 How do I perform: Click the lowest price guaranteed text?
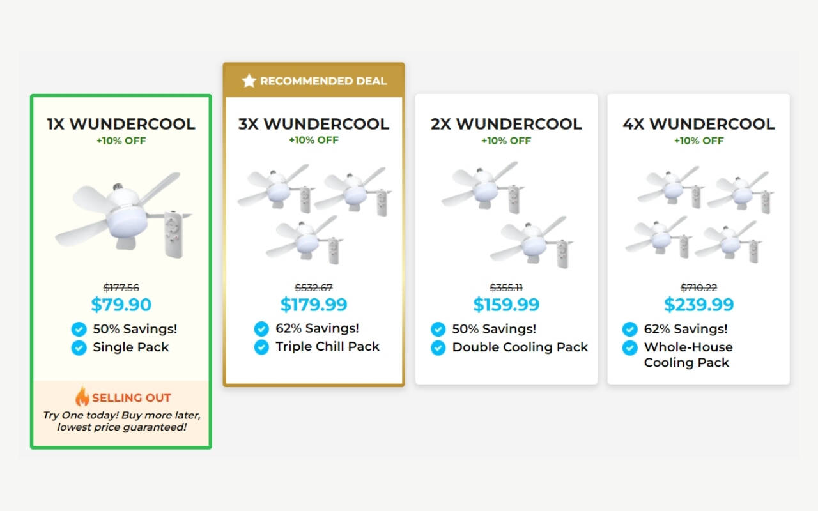121,427
